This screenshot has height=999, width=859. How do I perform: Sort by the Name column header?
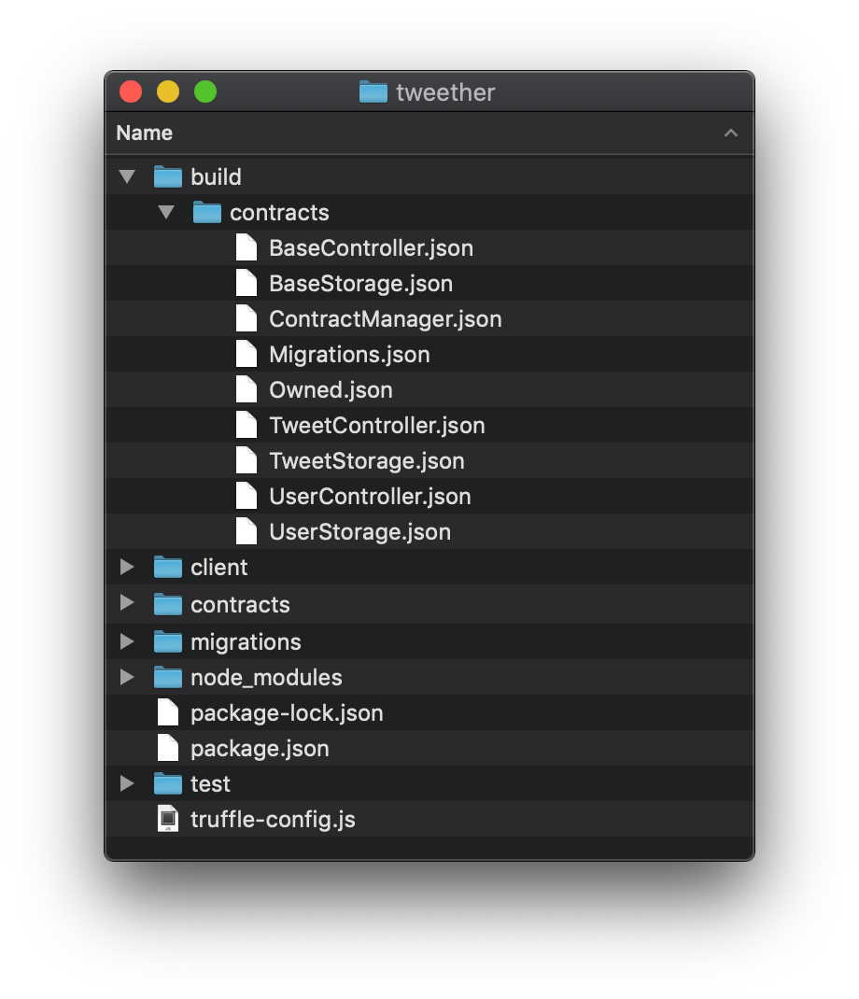click(145, 134)
